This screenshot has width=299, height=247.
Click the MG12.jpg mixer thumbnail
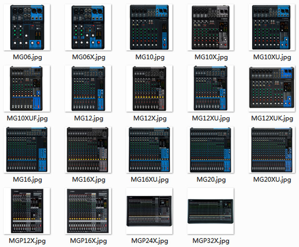pos(88,89)
